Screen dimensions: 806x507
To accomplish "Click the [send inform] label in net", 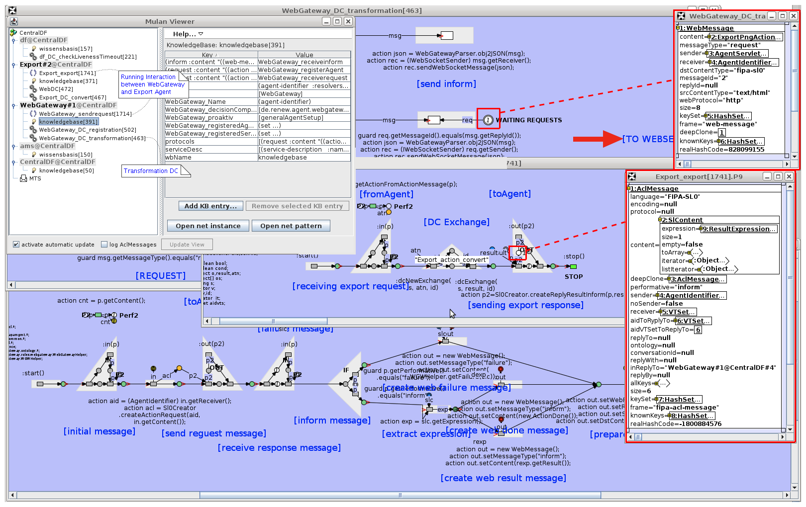I will pyautogui.click(x=446, y=84).
